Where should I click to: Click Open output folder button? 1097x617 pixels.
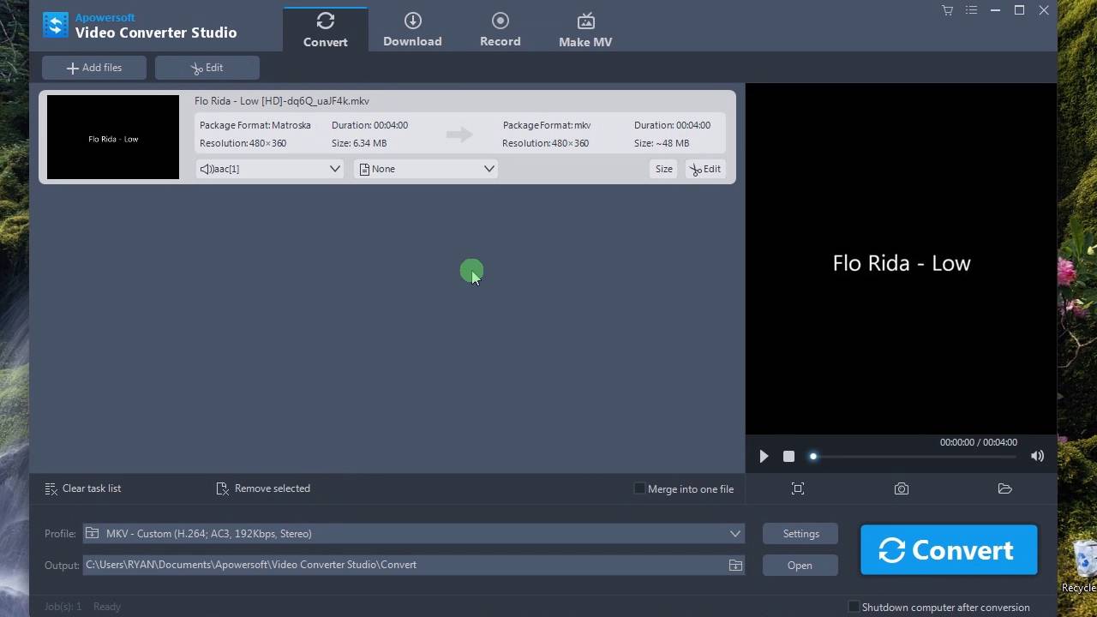click(x=800, y=566)
